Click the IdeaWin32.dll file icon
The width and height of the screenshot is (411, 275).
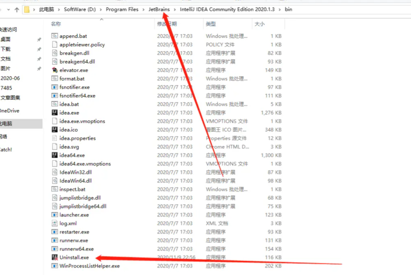(55, 172)
